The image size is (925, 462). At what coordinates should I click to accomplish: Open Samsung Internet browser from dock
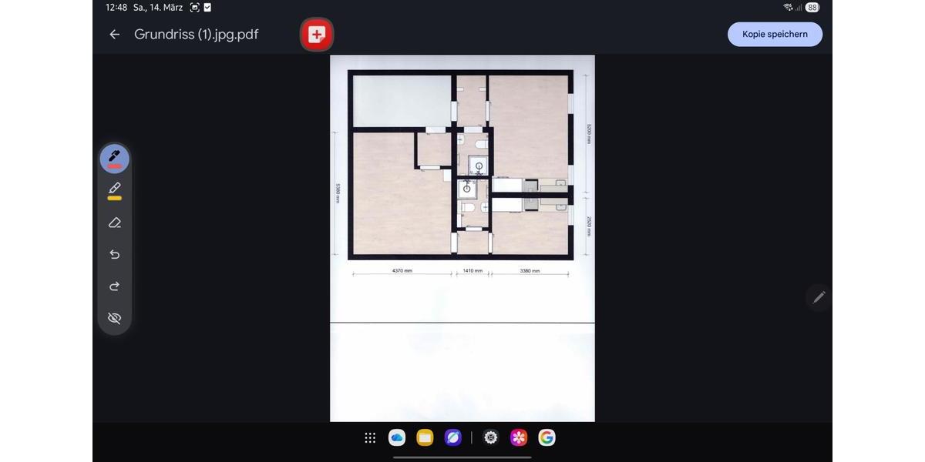(x=452, y=437)
